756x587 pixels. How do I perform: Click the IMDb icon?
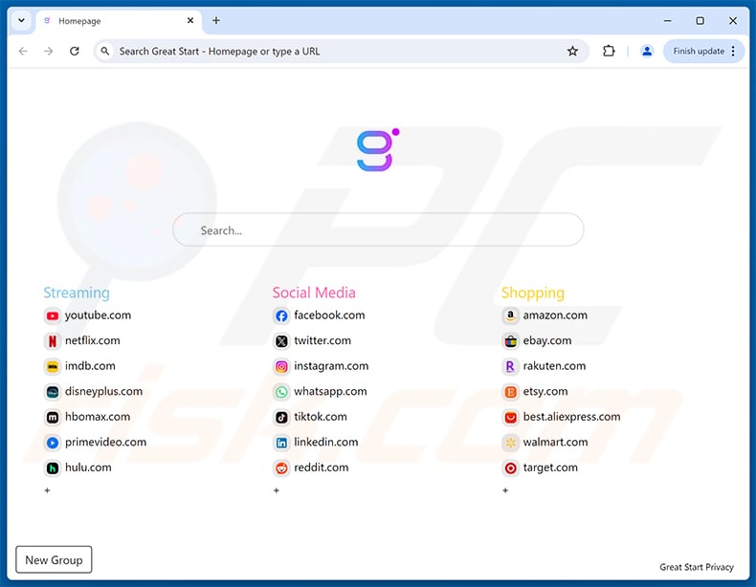tap(53, 366)
